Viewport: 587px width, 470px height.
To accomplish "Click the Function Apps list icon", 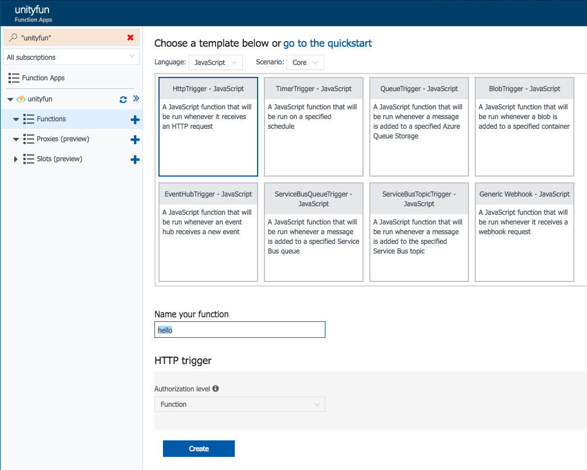I will (x=14, y=78).
